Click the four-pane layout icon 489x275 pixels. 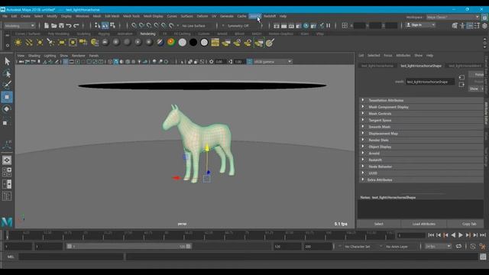coord(7,172)
